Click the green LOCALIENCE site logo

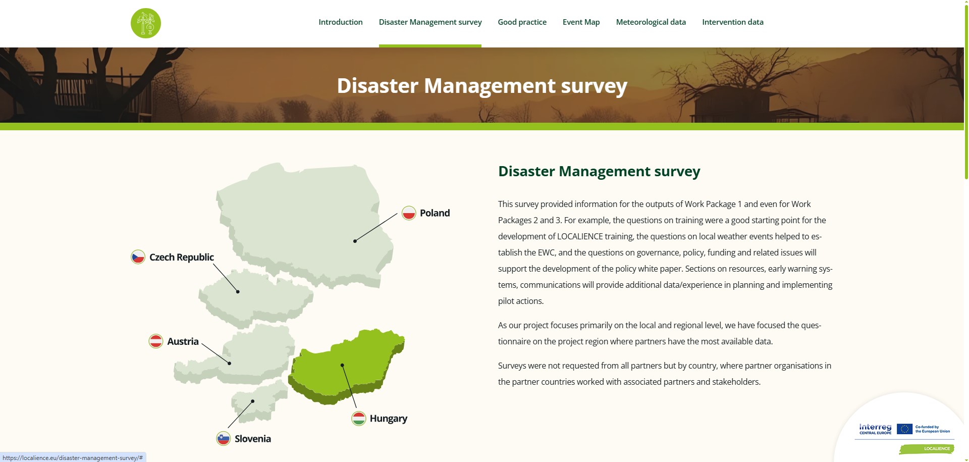146,23
